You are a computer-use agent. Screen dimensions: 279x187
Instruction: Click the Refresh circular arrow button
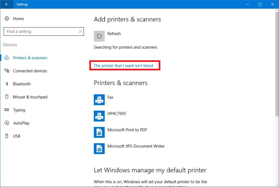tap(99, 36)
